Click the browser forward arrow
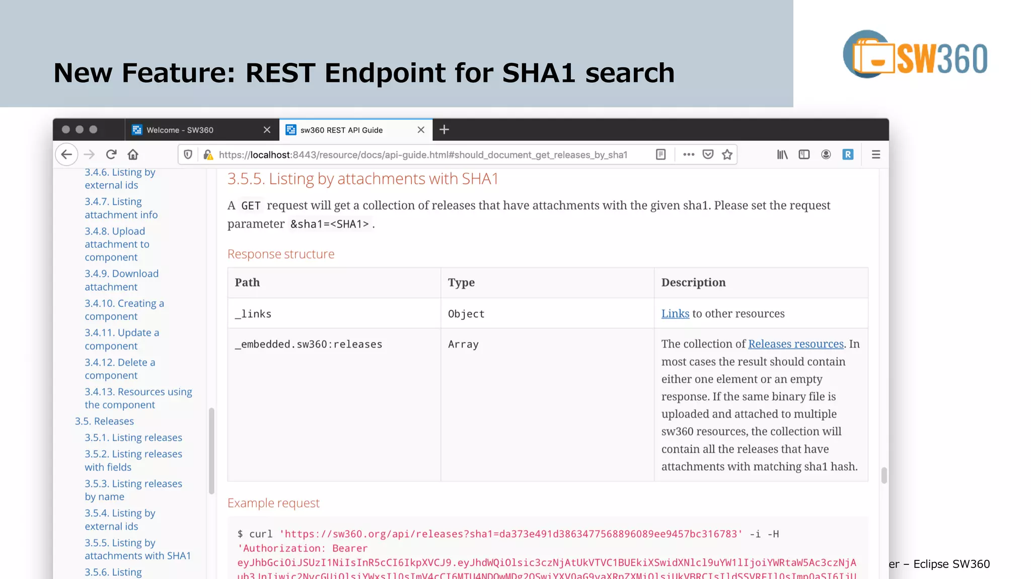 [x=89, y=154]
